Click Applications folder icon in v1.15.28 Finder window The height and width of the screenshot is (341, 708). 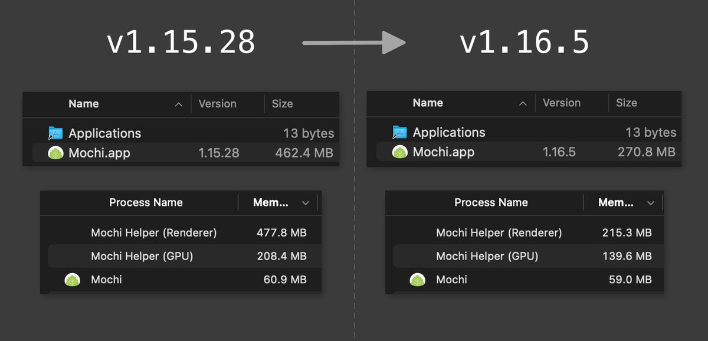pos(55,133)
